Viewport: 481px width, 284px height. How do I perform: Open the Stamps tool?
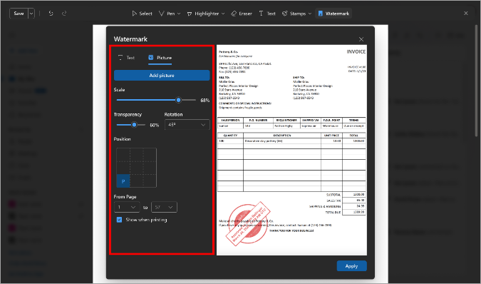coord(296,14)
